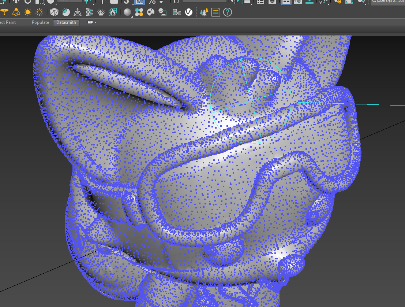Image resolution: width=405 pixels, height=307 pixels.
Task: Click the plane with upward arrow icon
Action: tap(78, 12)
